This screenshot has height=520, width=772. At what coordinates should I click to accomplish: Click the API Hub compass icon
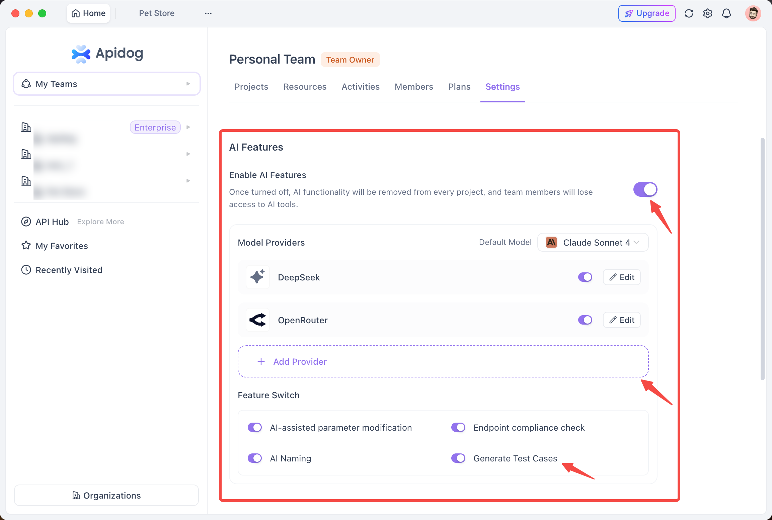[26, 222]
